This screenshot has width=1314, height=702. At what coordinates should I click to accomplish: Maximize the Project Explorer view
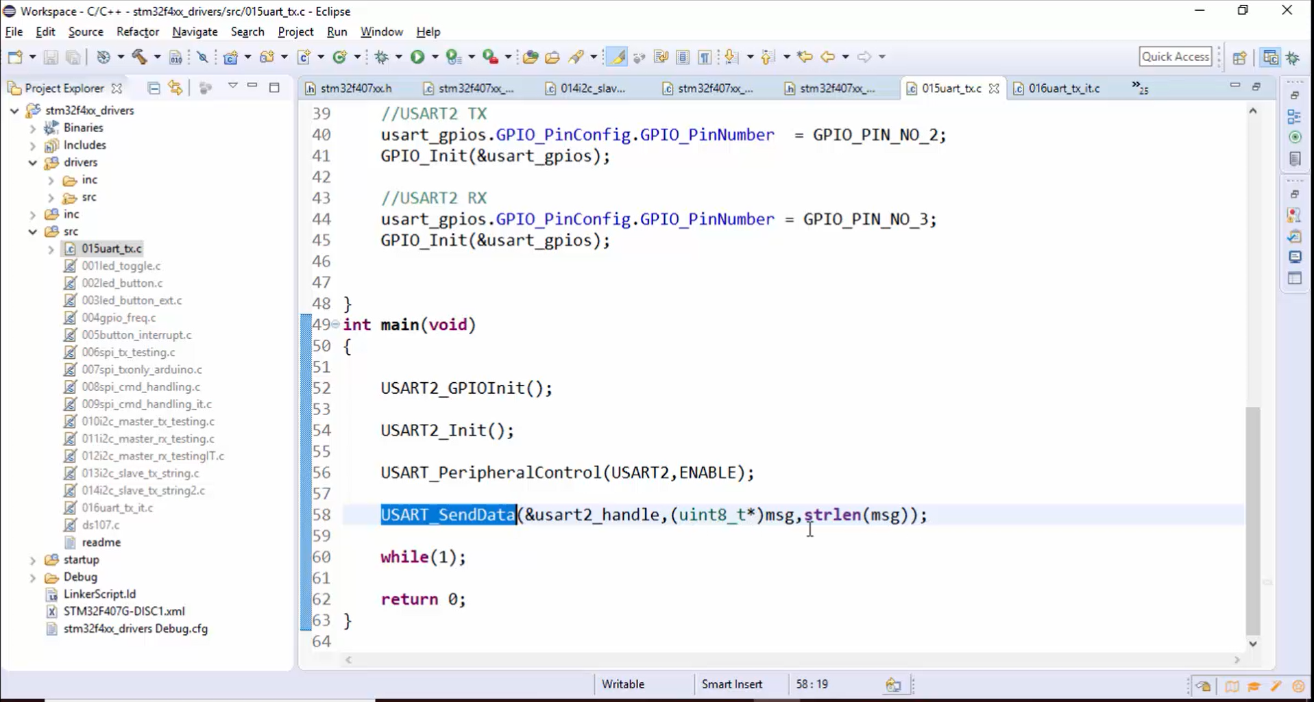[x=274, y=87]
